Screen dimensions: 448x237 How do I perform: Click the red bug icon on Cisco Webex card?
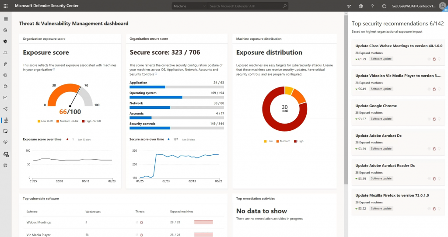tap(434, 59)
